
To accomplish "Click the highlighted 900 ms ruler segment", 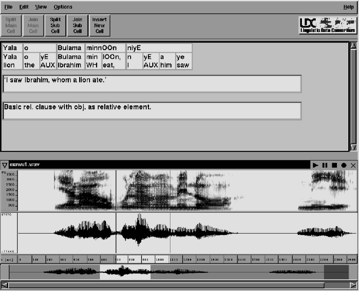I will (x=148, y=259).
